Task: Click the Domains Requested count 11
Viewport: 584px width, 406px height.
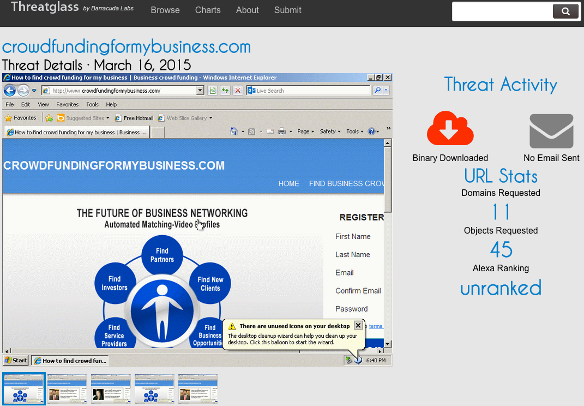Action: 501,212
